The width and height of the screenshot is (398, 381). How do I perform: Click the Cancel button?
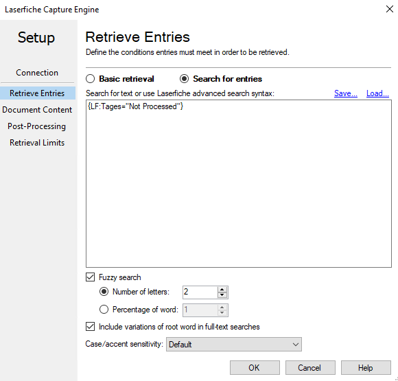[310, 367]
